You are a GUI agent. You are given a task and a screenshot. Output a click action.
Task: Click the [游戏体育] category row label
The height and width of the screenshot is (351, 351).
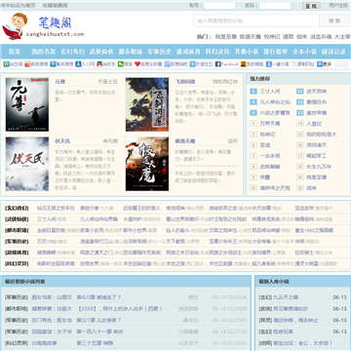[17, 253]
